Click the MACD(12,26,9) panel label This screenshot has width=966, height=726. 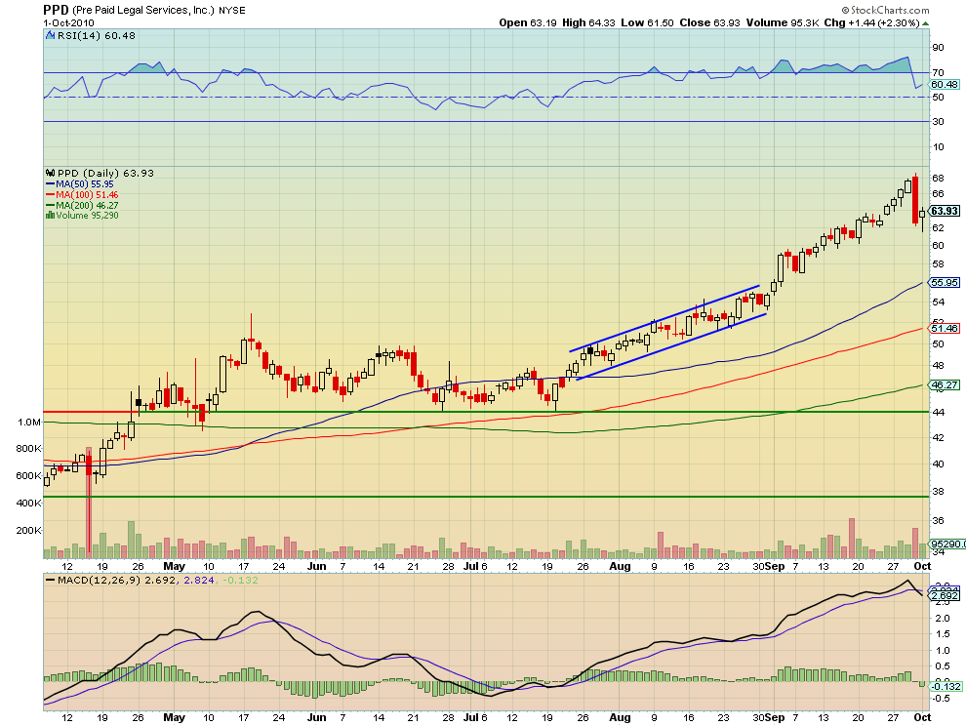tap(99, 580)
